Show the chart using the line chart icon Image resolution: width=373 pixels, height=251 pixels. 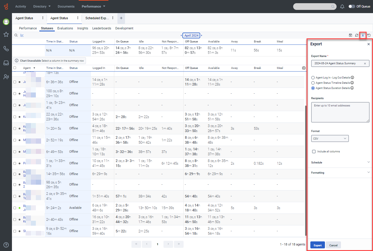tap(22, 35)
